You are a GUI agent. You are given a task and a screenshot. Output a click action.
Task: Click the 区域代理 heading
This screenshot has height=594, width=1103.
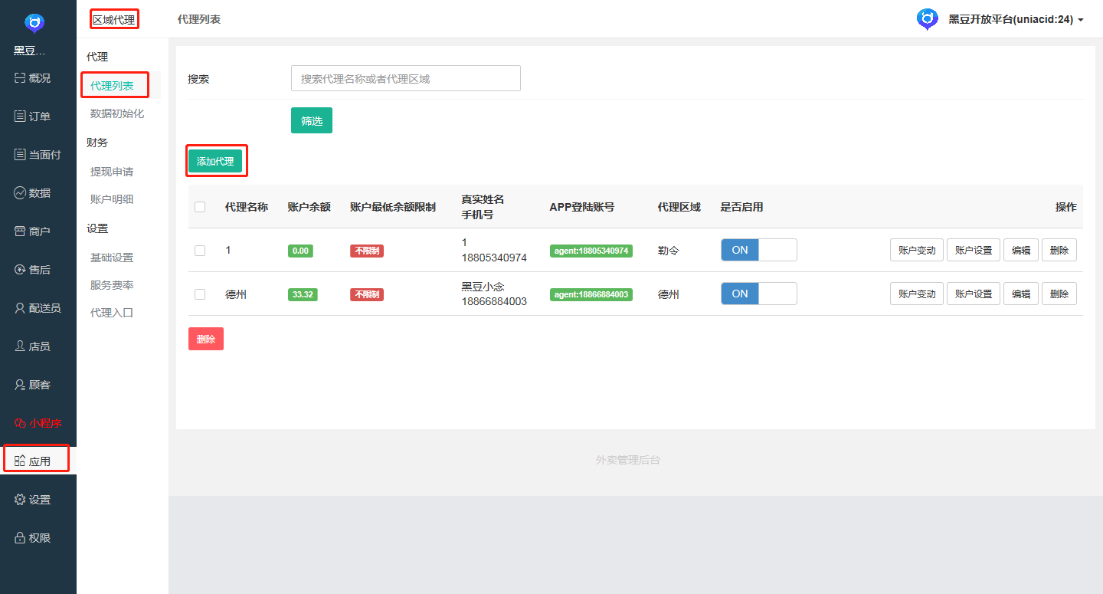(113, 20)
